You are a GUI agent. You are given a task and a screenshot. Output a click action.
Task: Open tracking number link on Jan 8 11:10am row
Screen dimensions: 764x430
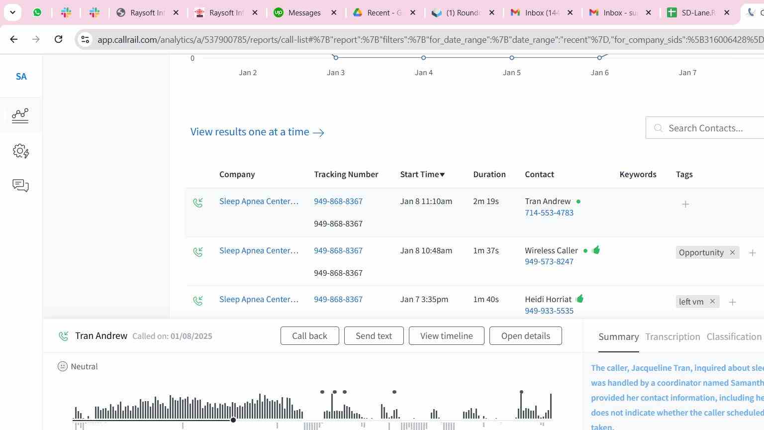point(338,201)
